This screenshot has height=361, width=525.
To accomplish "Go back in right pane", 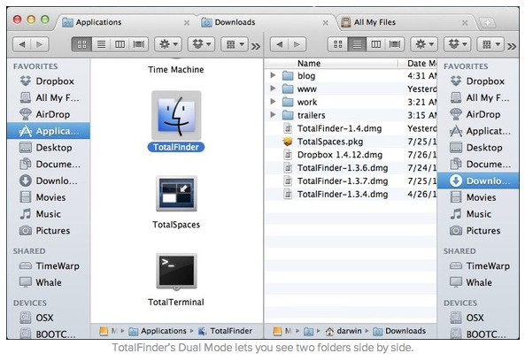I will click(279, 44).
